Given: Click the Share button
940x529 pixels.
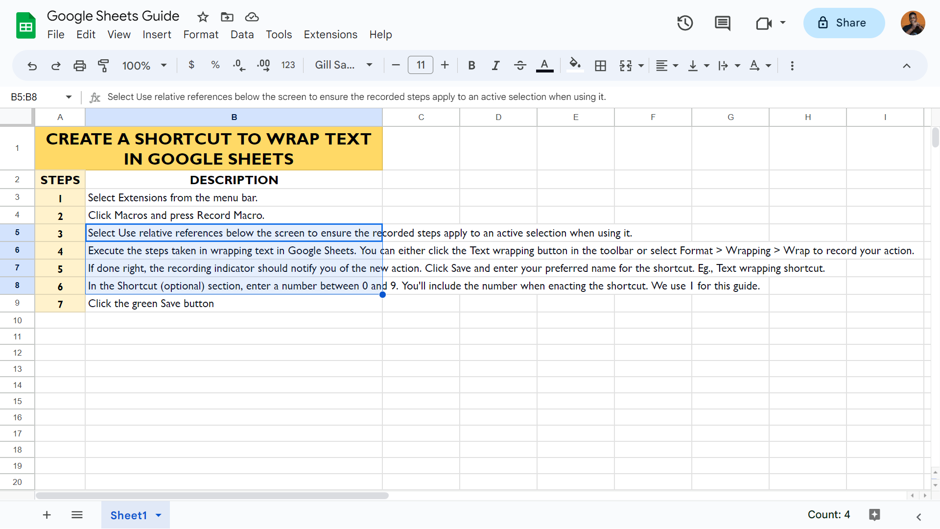Looking at the screenshot, I should click(844, 23).
